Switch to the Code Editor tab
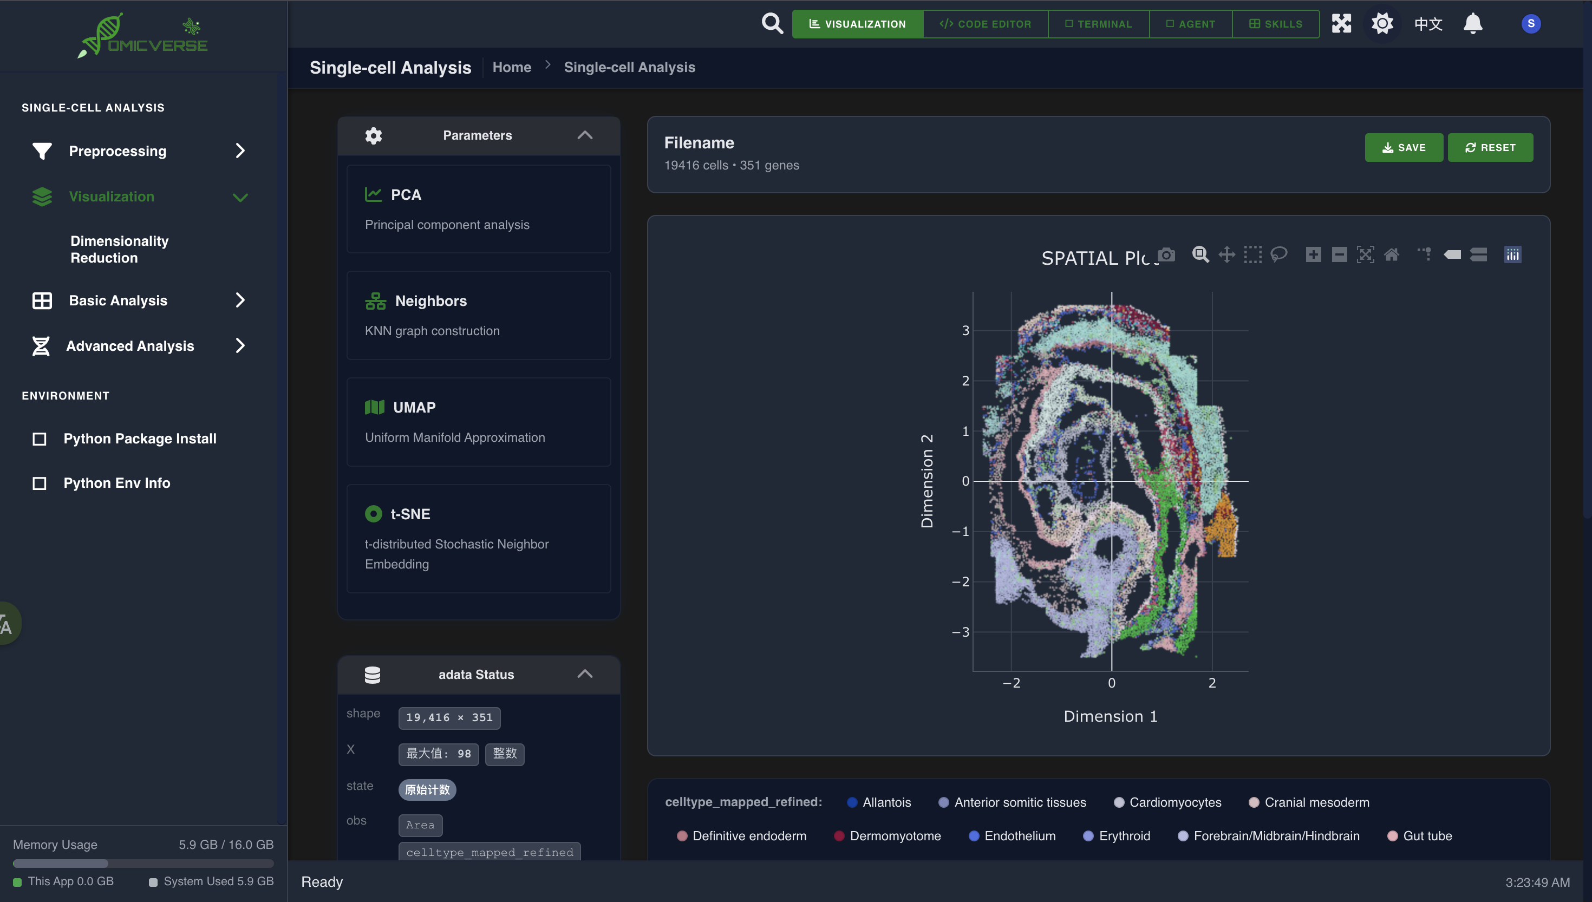1592x902 pixels. pos(985,23)
